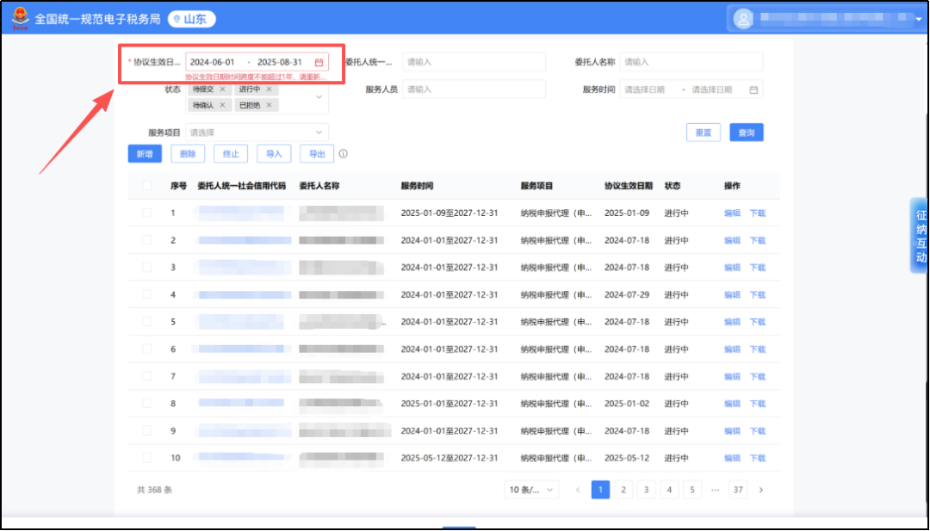The width and height of the screenshot is (930, 531).
Task: Click the info icon beside 导出
Action: (x=343, y=155)
